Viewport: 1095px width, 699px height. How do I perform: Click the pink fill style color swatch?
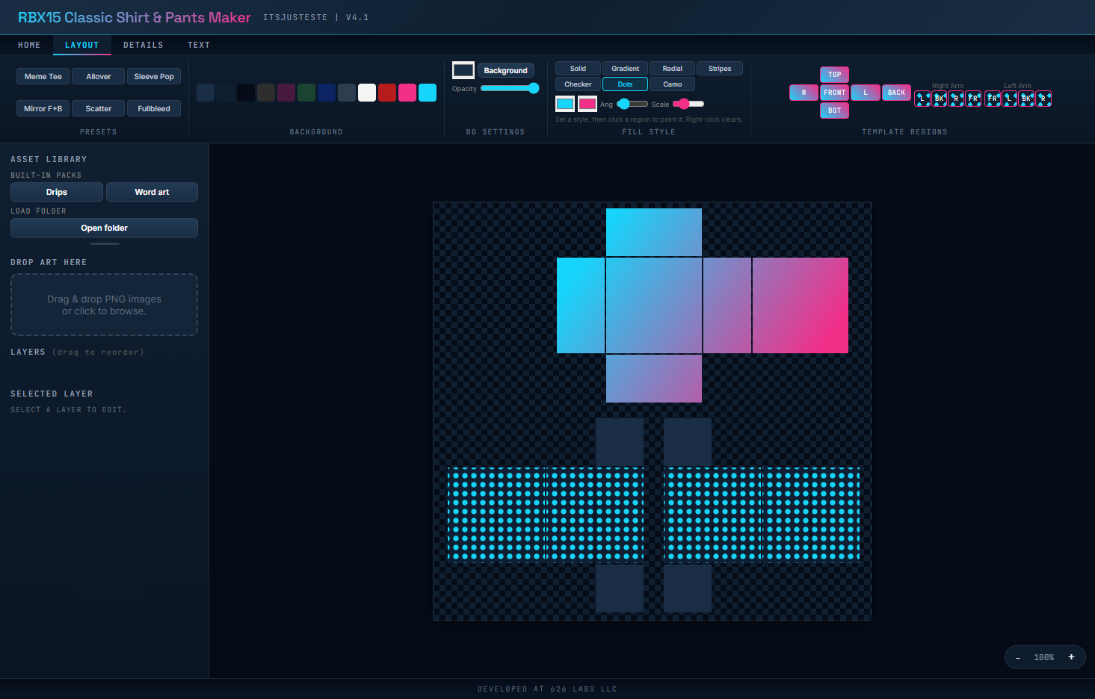click(587, 104)
